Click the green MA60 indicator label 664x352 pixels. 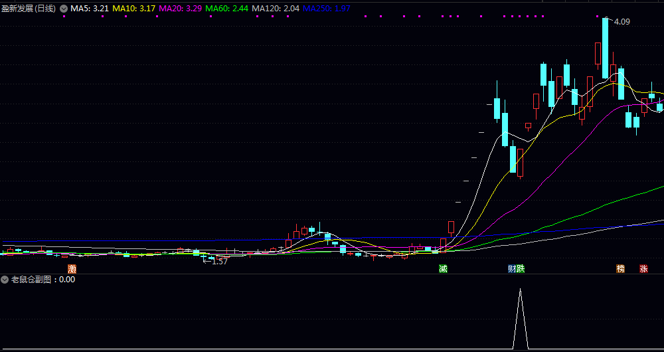click(x=227, y=9)
